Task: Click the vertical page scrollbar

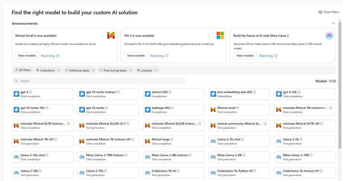Action: (x=340, y=85)
